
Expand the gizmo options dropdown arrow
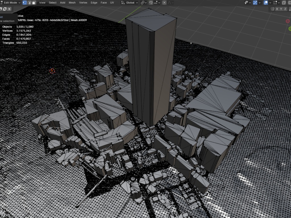pyautogui.click(x=260, y=3)
